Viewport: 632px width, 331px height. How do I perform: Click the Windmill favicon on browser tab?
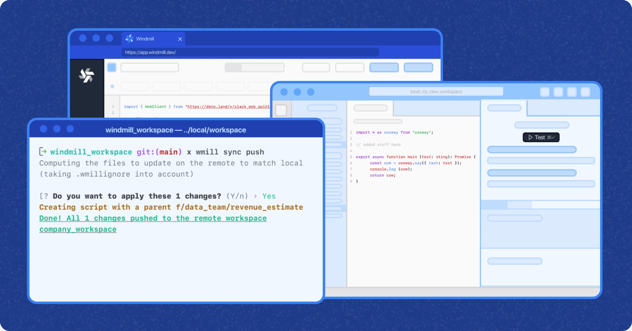(x=129, y=39)
